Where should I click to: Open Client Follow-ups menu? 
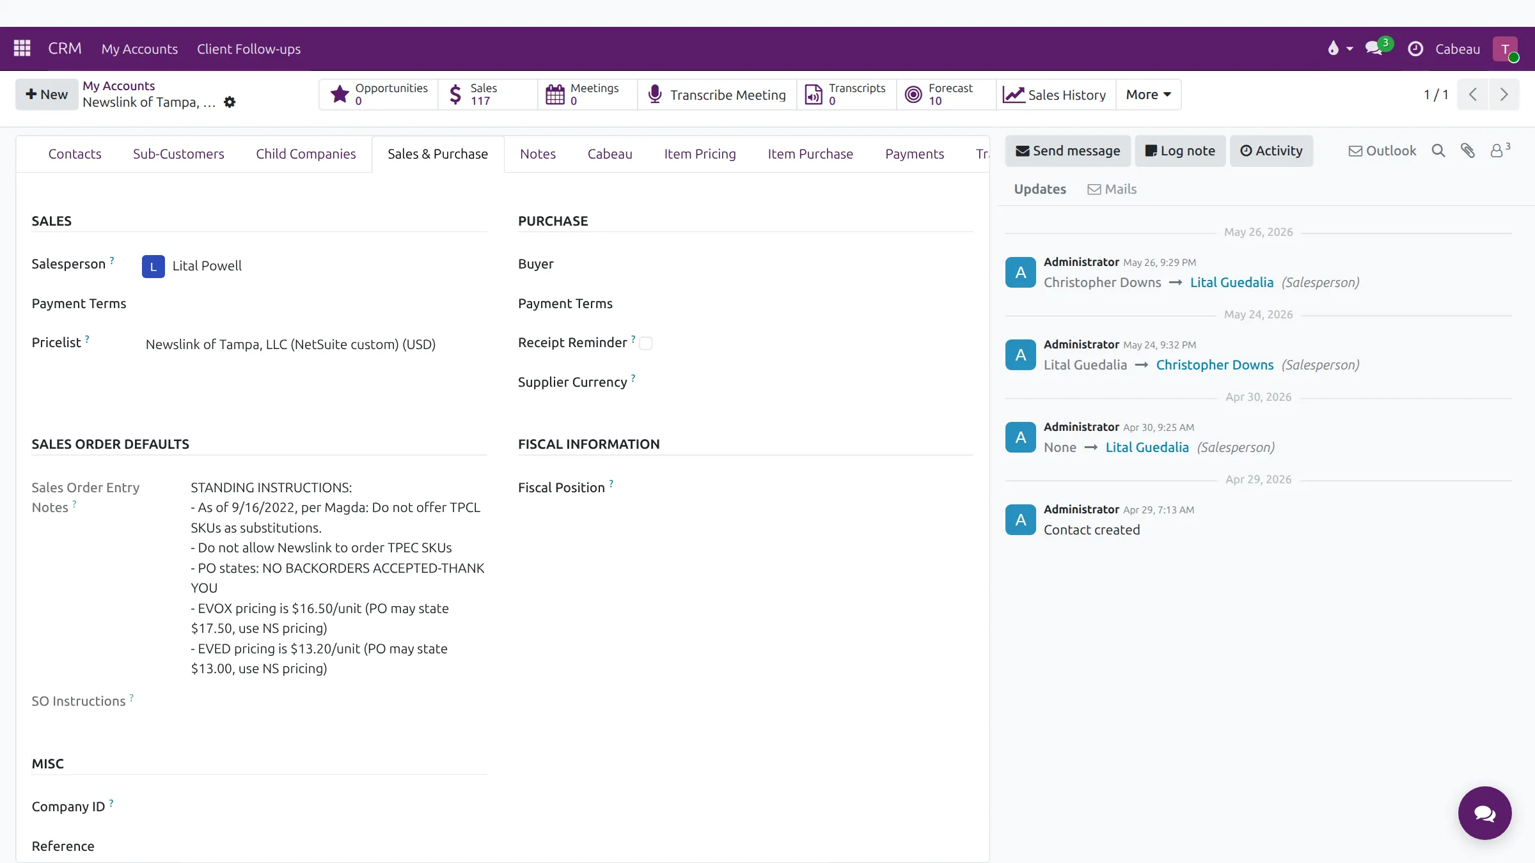click(249, 49)
